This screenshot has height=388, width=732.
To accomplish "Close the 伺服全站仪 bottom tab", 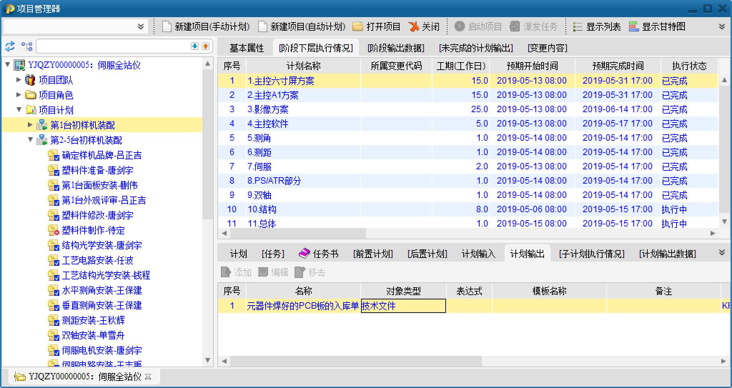I will [x=148, y=377].
